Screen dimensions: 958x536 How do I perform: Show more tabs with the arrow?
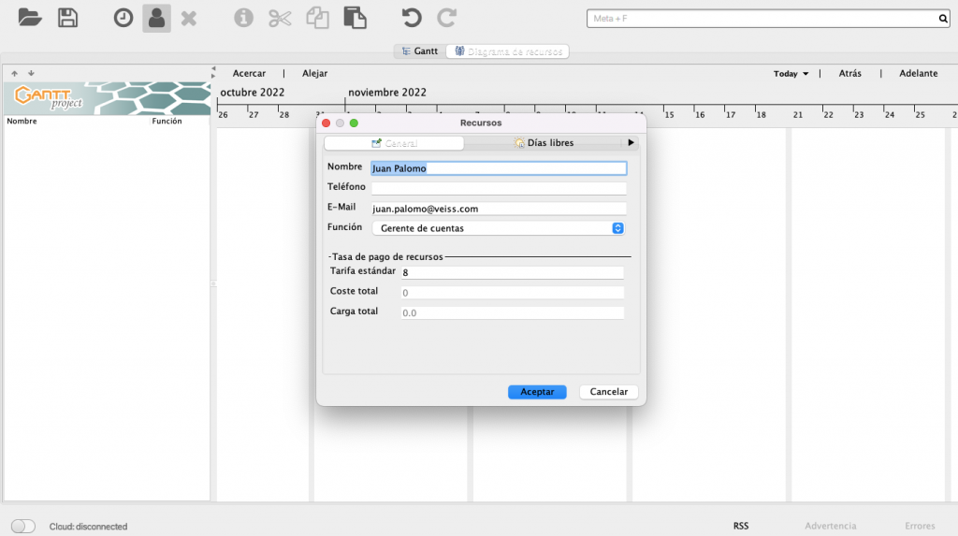631,143
